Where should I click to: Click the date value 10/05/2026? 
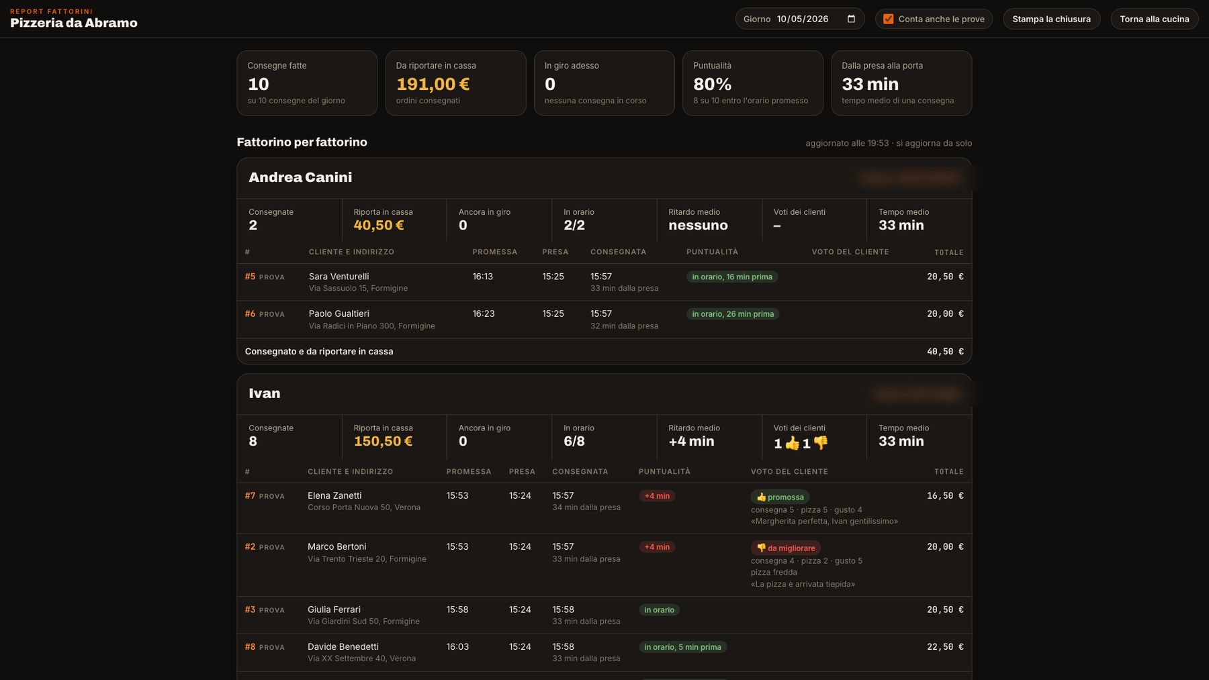[x=803, y=19]
